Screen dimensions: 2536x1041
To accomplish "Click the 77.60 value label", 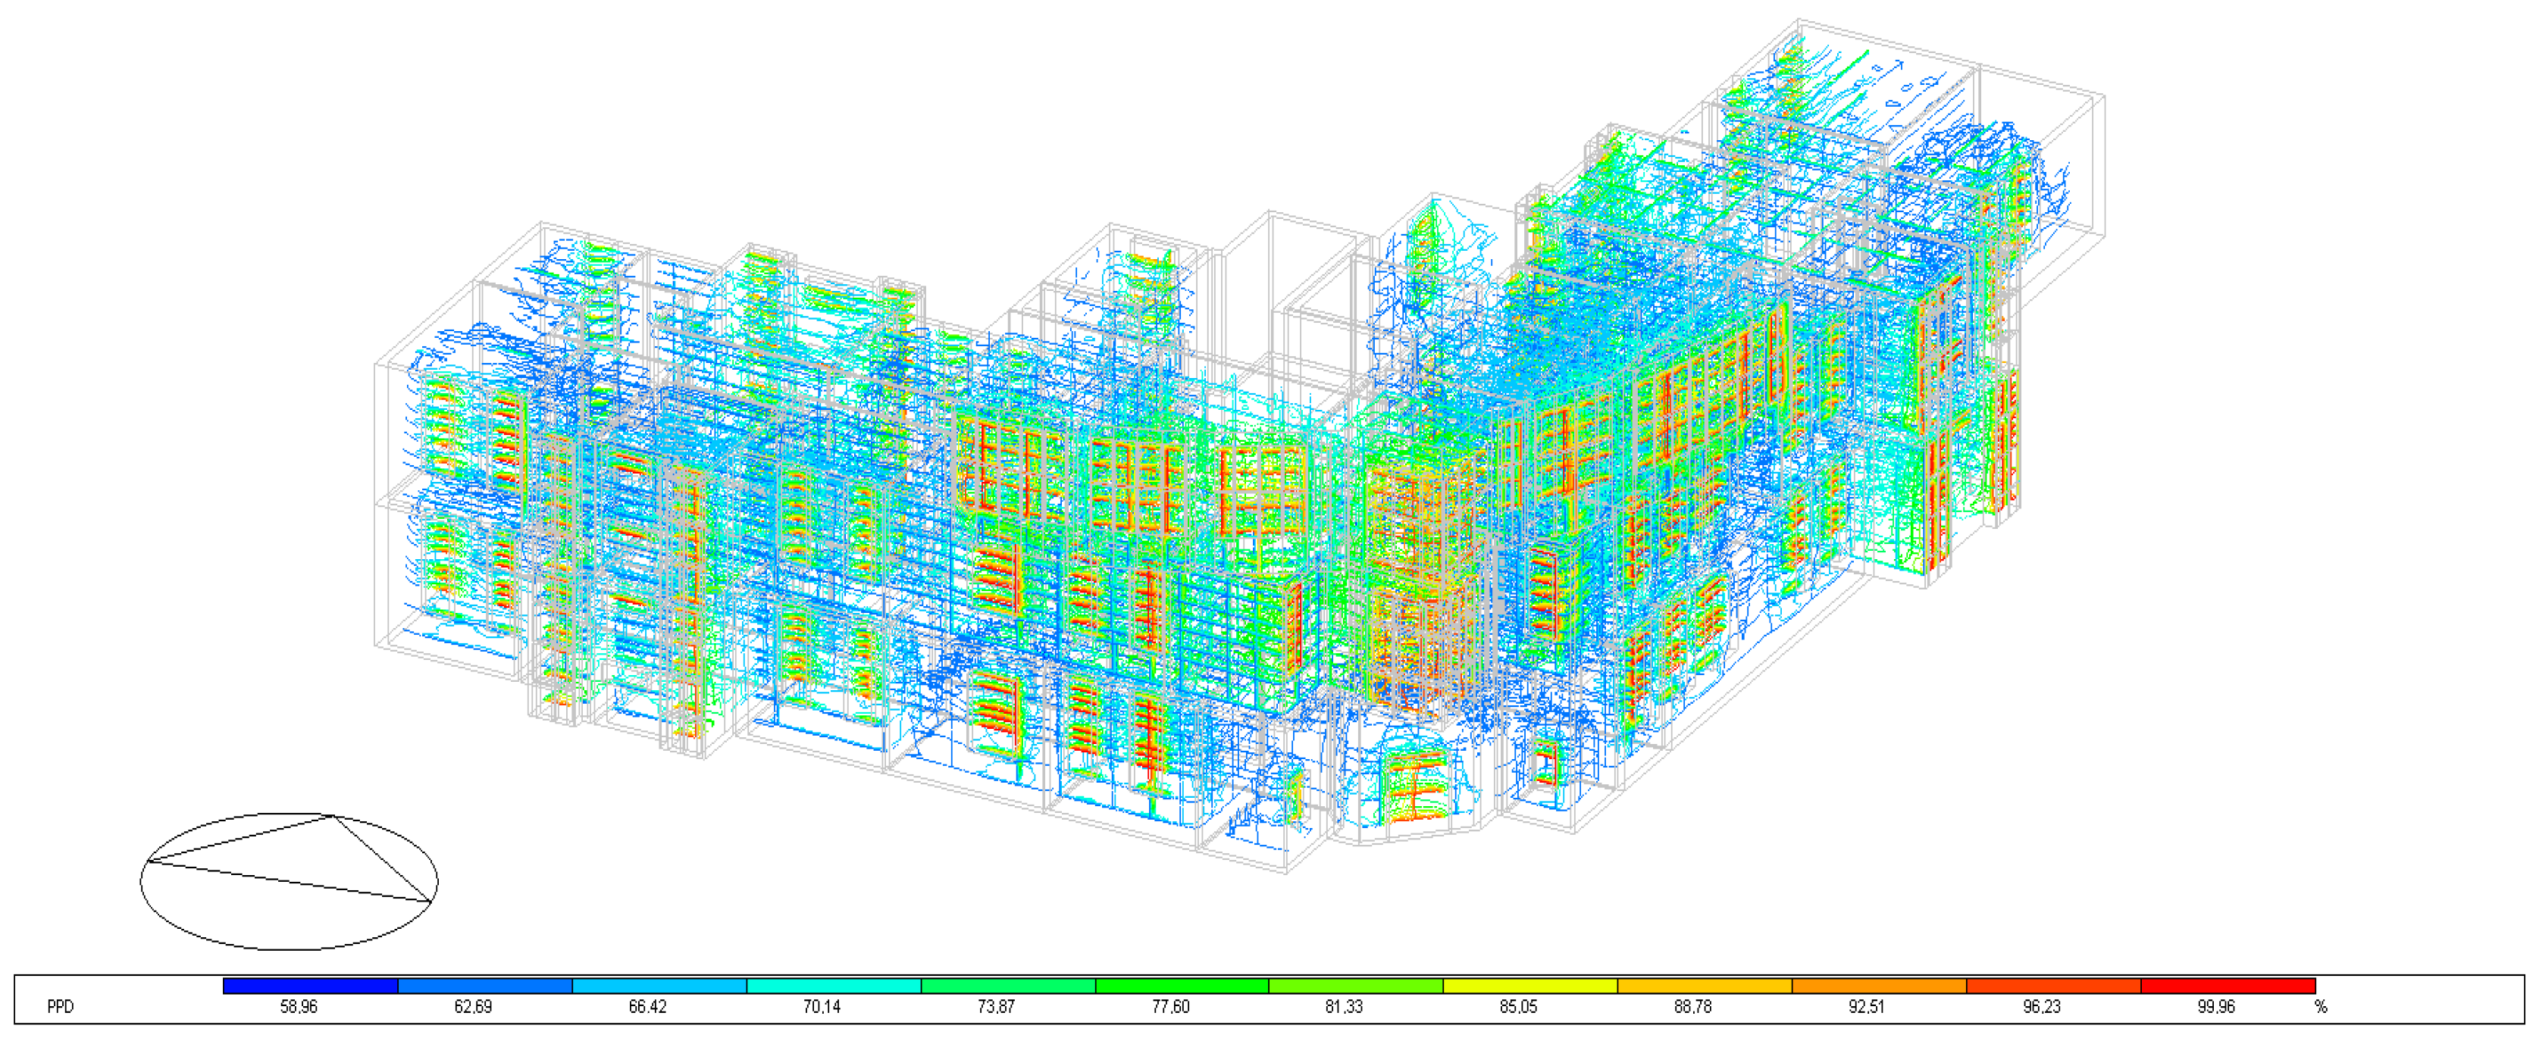I will [x=1169, y=1008].
